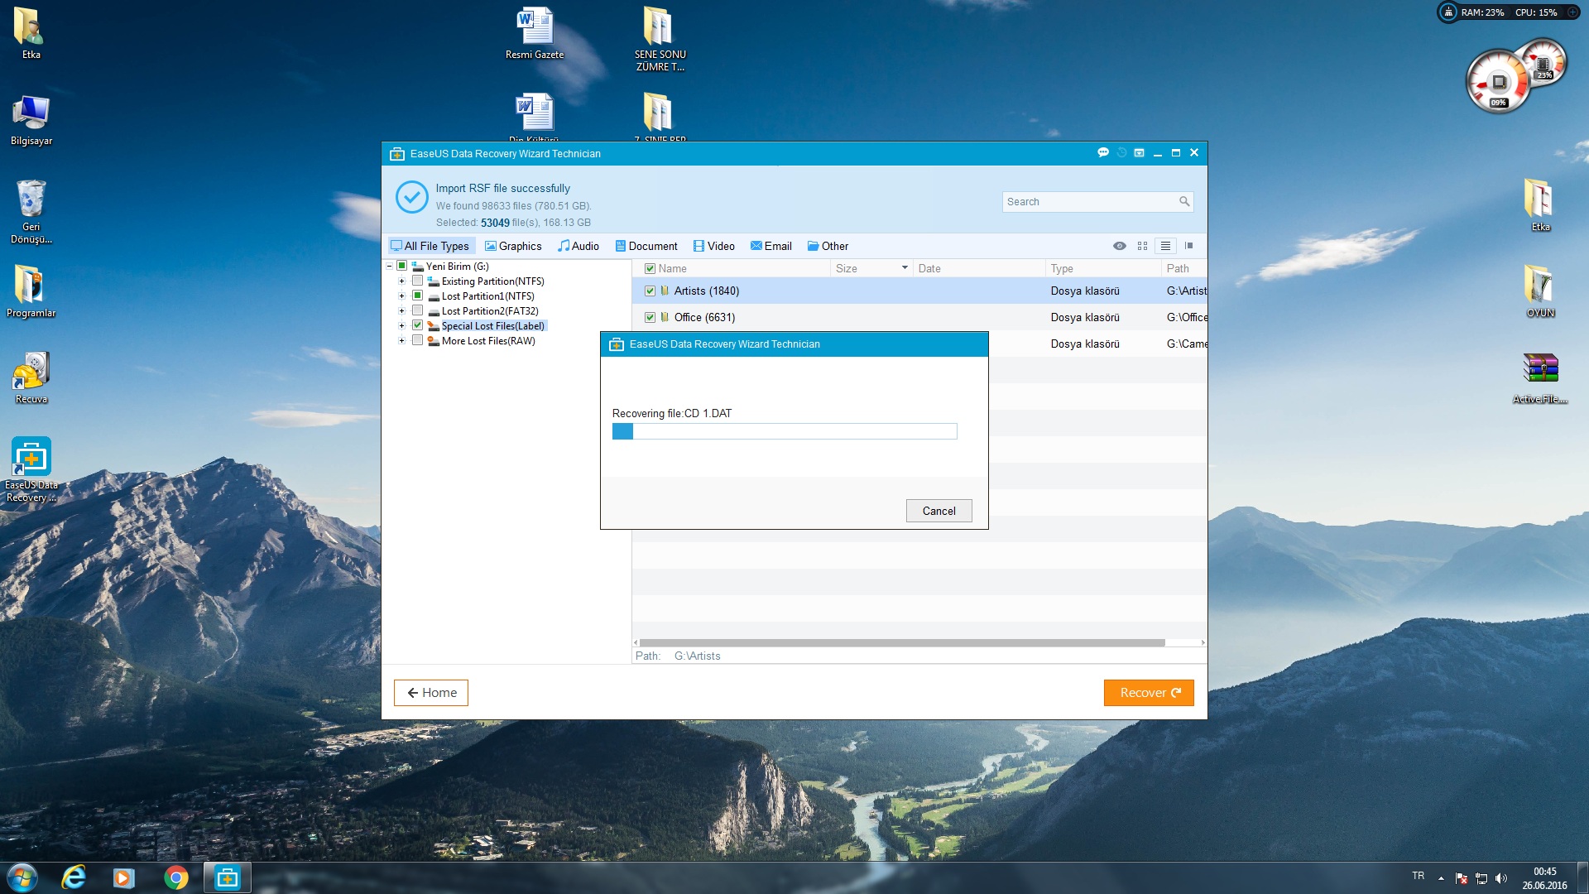Image resolution: width=1589 pixels, height=894 pixels.
Task: Click the magnifier icon in the search box
Action: tap(1184, 201)
